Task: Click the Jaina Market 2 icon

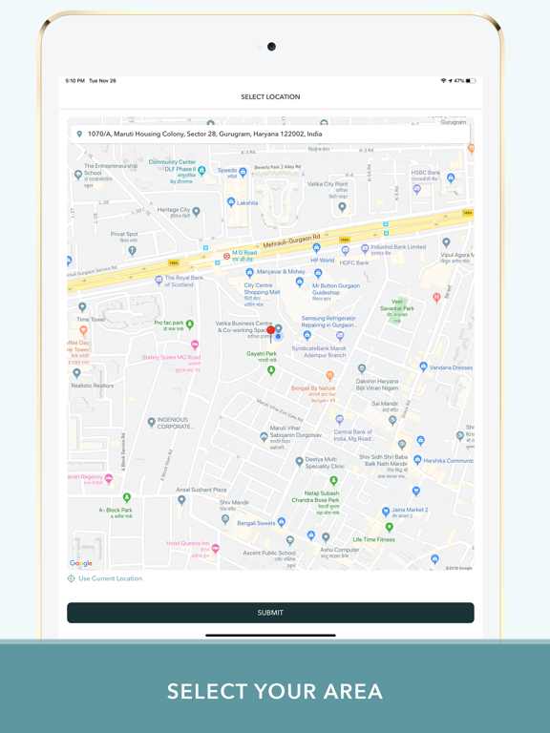Action: [386, 512]
